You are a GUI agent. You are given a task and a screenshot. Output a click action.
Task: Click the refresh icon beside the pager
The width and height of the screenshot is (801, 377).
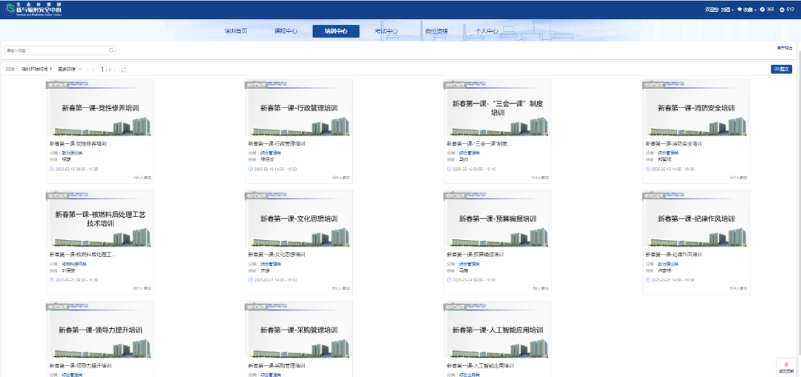click(124, 70)
